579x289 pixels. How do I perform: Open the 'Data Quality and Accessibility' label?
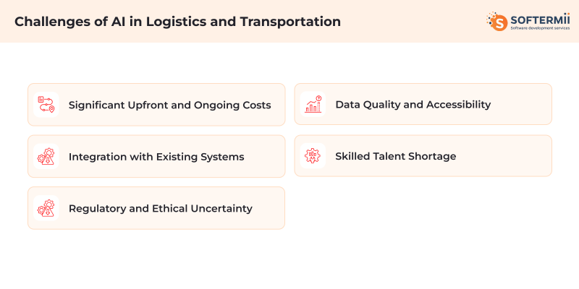coord(413,105)
